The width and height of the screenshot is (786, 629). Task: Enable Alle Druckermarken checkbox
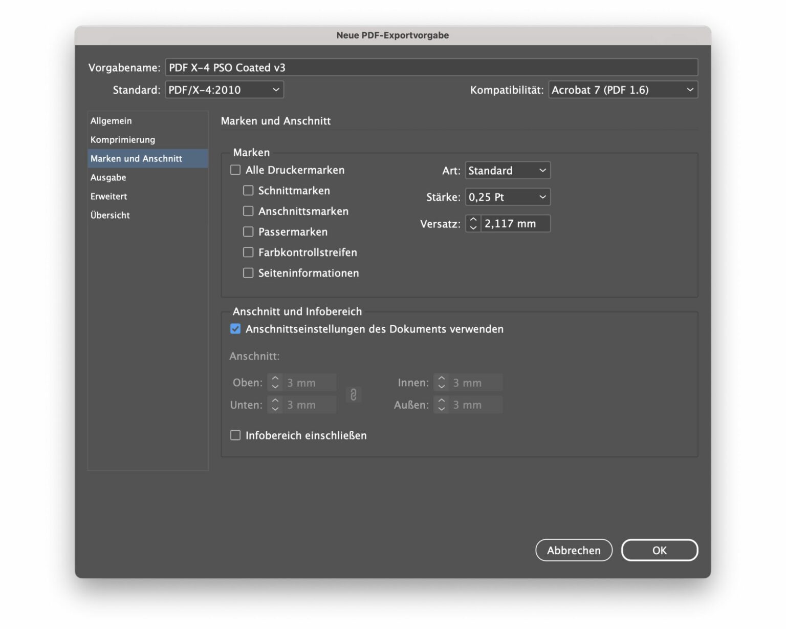[x=235, y=170]
